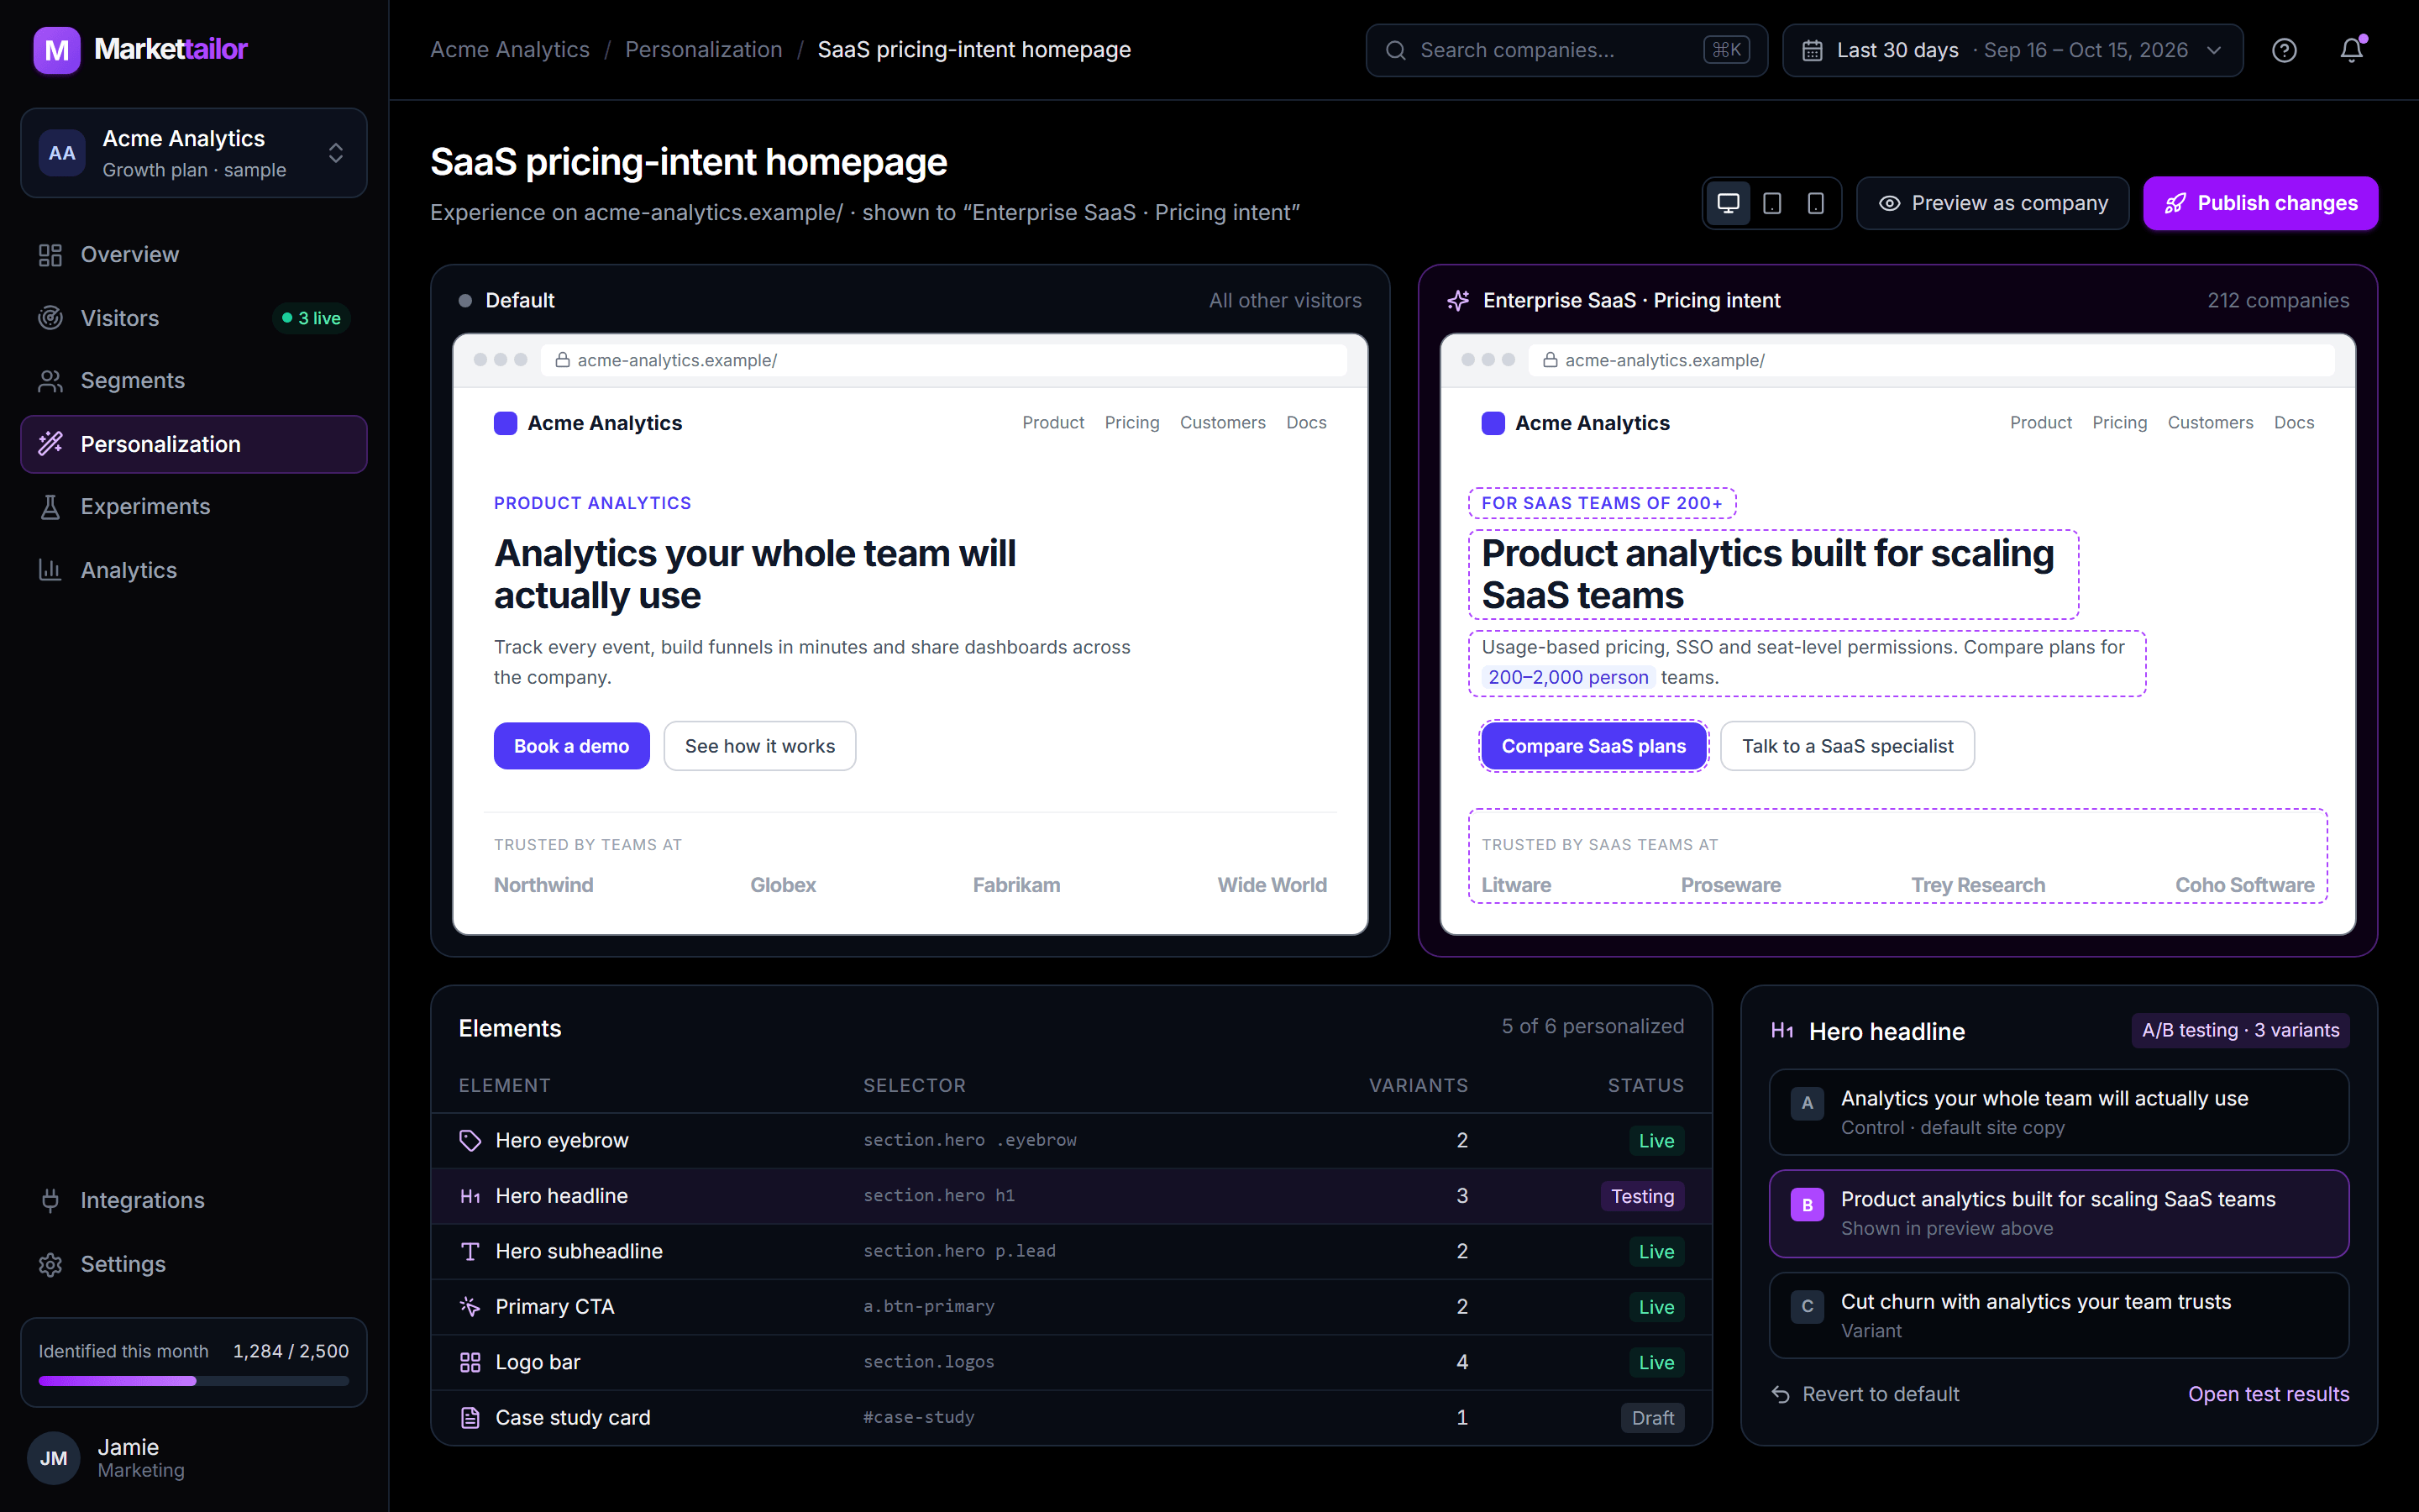Click the Hero eyebrow tag icon
This screenshot has height=1512, width=2419.
click(x=470, y=1141)
